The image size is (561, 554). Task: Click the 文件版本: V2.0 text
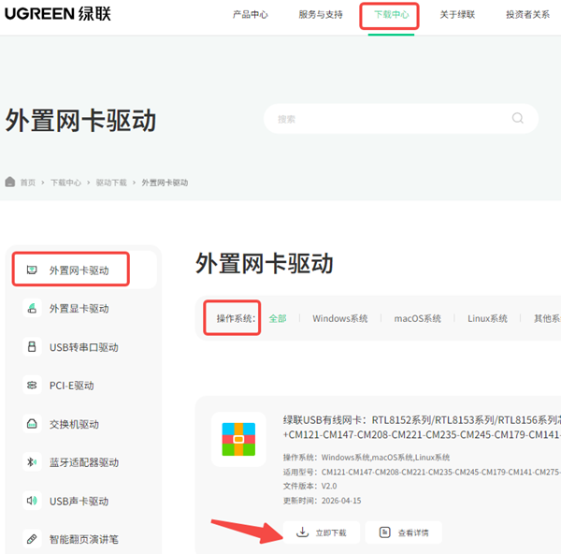(309, 486)
